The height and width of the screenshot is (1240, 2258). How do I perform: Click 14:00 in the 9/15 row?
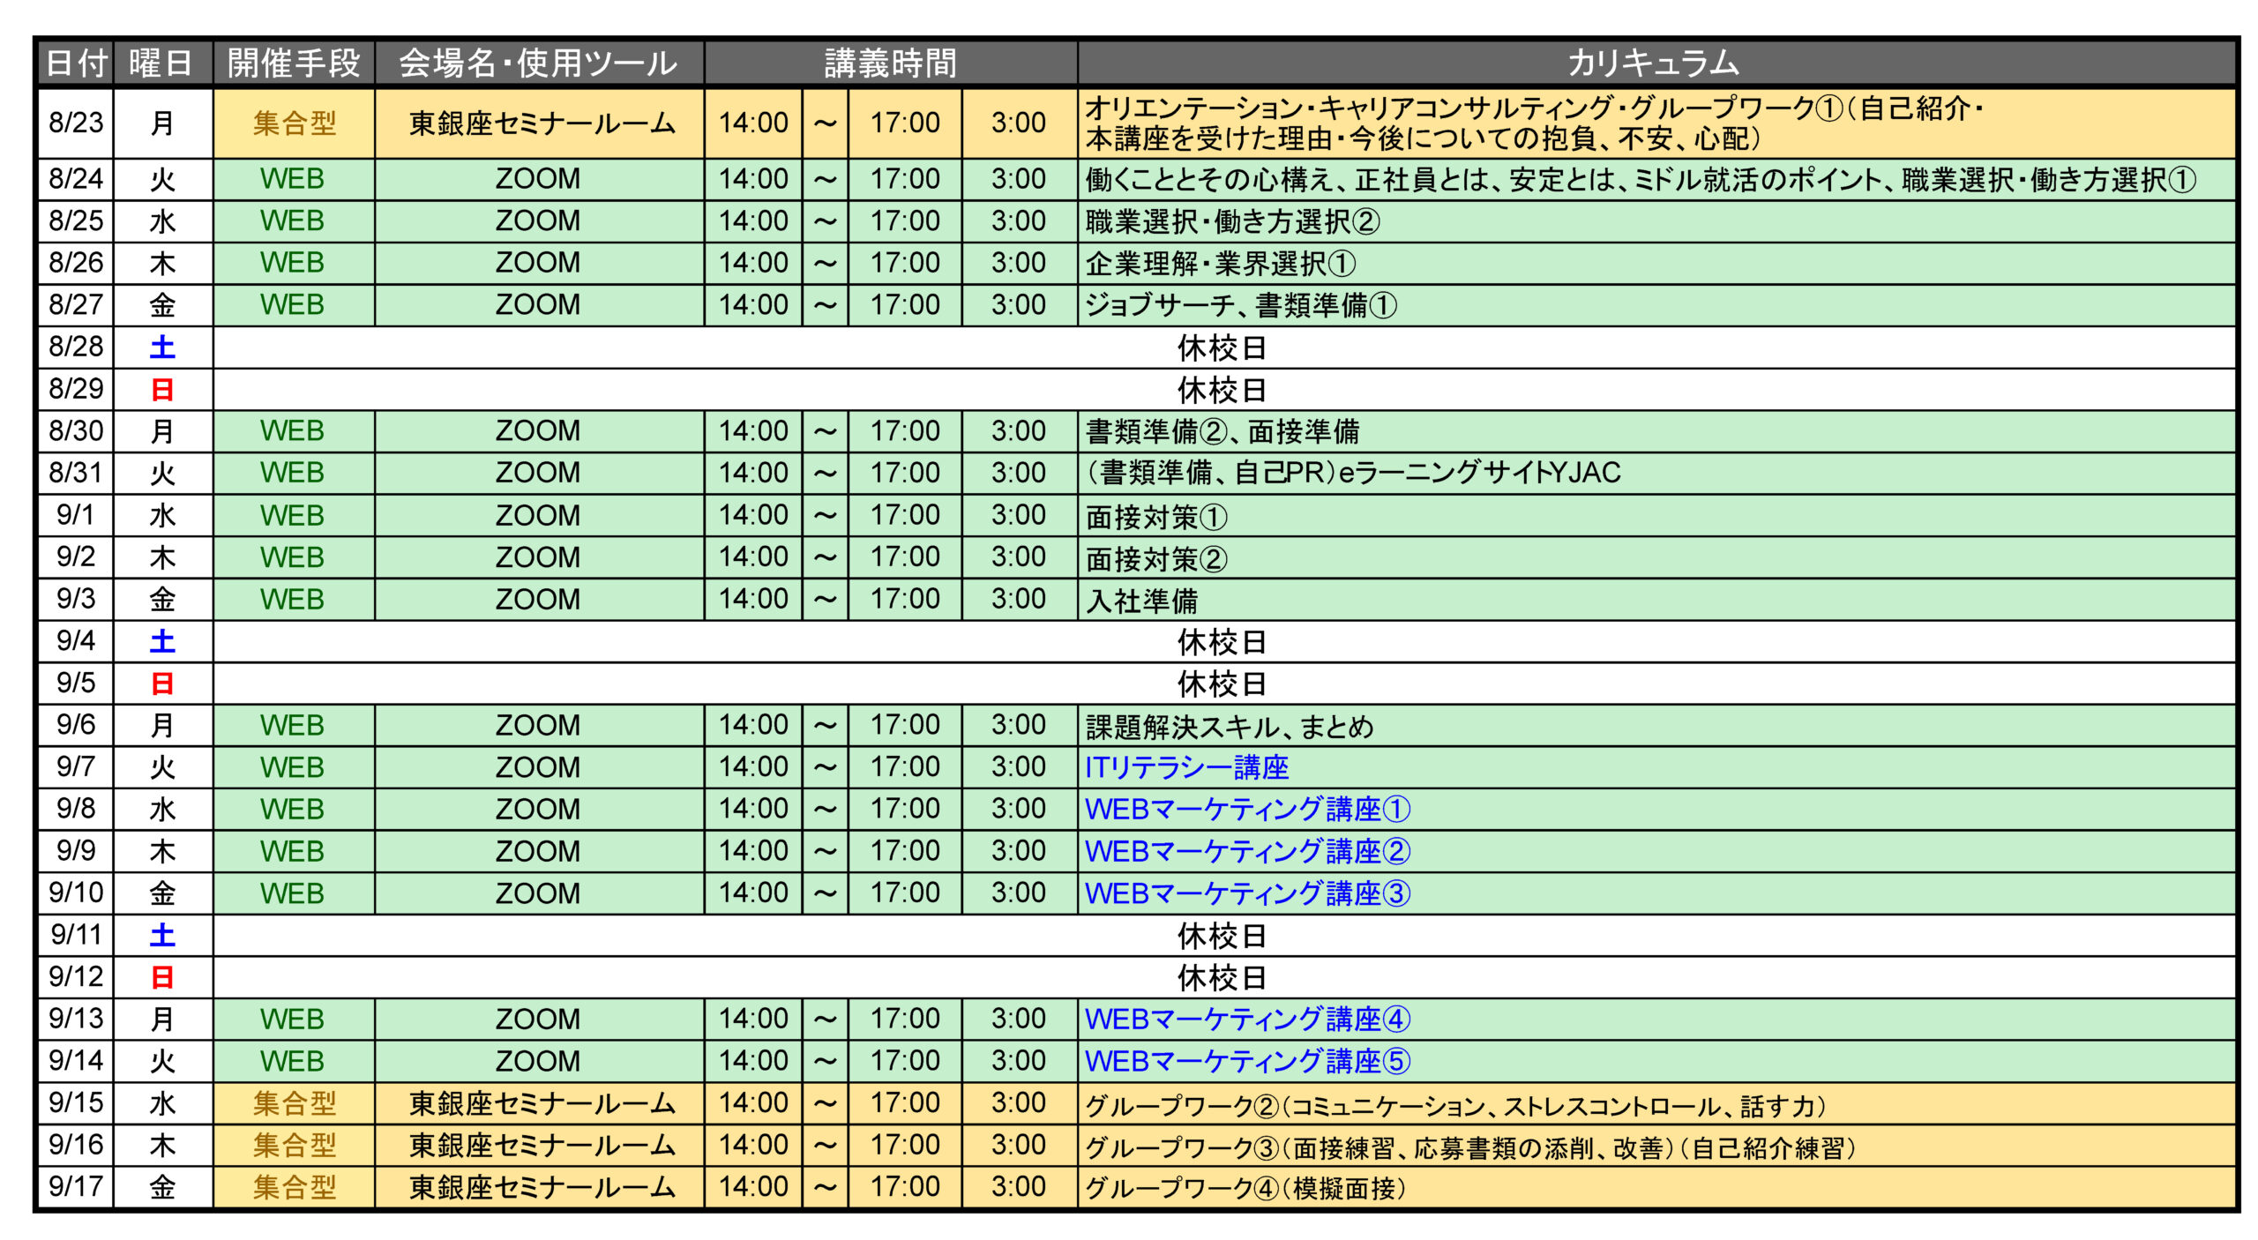tap(753, 1103)
